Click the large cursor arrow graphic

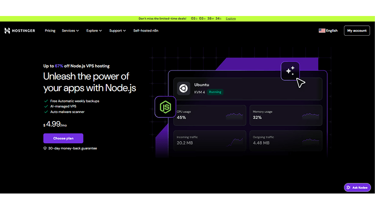300,83
